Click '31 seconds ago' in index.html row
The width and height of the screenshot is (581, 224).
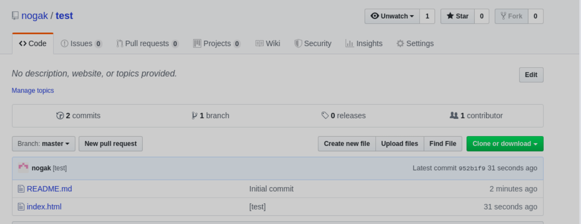point(510,207)
